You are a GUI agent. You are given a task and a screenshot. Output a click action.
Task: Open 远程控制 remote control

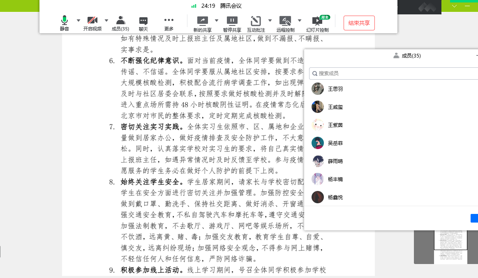point(285,23)
